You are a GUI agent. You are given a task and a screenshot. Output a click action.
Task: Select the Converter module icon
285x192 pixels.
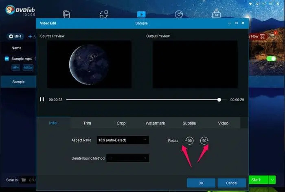click(141, 14)
